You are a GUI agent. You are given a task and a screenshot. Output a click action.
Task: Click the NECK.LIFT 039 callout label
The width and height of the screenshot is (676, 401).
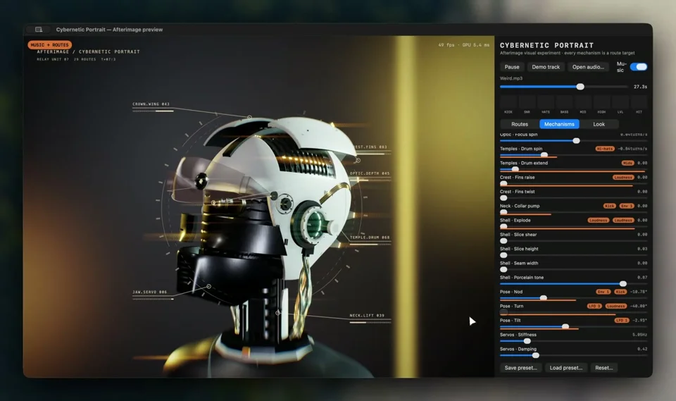pos(367,316)
